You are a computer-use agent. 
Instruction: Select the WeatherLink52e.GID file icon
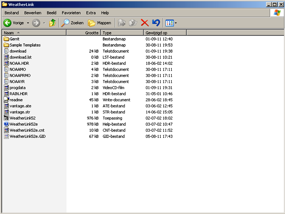[x=6, y=136]
